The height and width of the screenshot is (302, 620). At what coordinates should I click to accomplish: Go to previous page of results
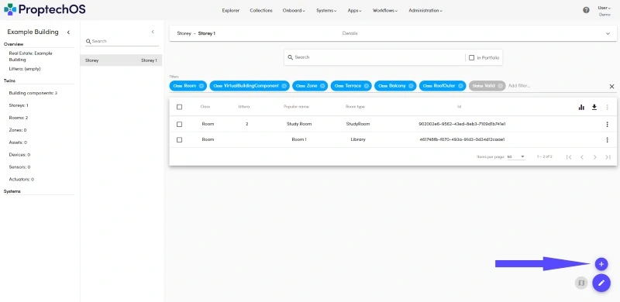(x=582, y=157)
